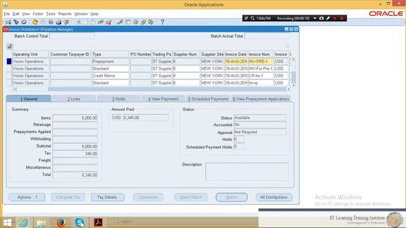The width and height of the screenshot is (406, 228).
Task: Open the View menu
Action: coord(25,14)
